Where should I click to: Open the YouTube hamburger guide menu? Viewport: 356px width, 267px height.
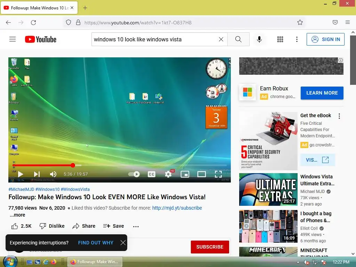13,39
